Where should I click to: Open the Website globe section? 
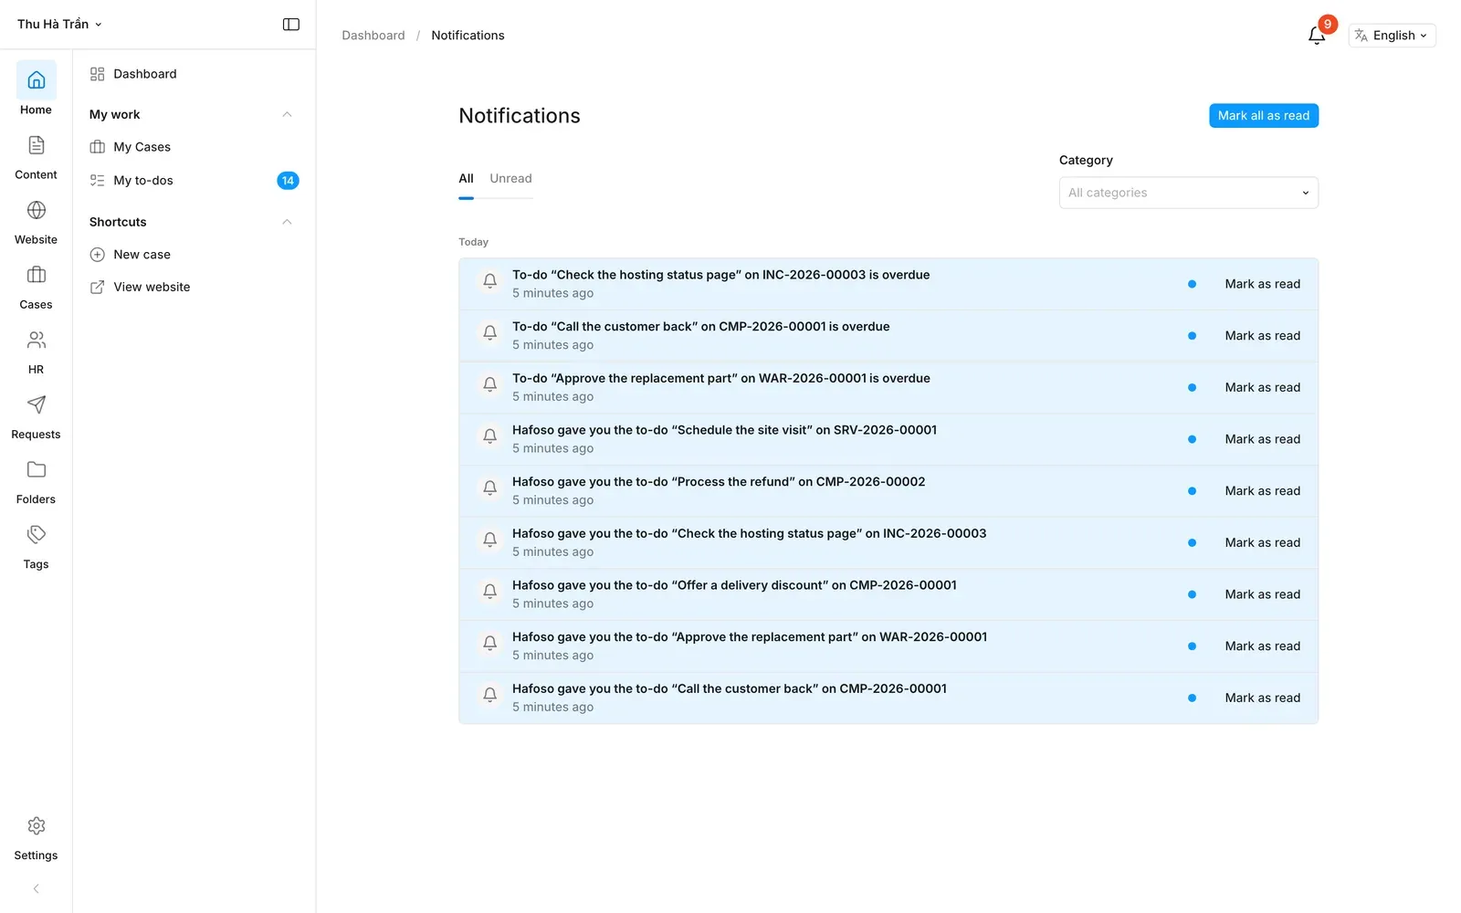tap(37, 223)
